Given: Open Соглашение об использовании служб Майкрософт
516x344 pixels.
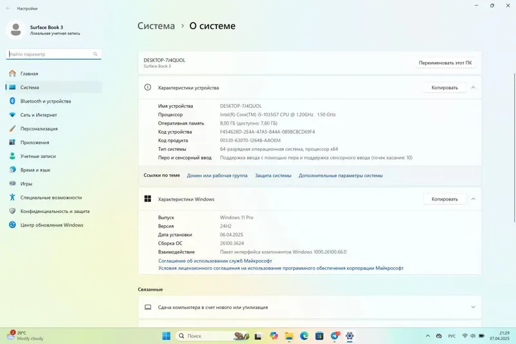Looking at the screenshot, I should click(x=215, y=261).
